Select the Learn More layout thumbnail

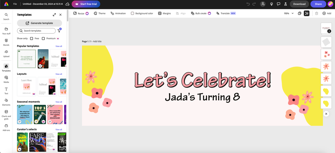tap(26, 87)
